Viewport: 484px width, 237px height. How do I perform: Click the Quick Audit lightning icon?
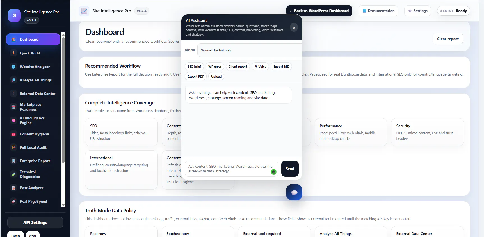(13, 53)
